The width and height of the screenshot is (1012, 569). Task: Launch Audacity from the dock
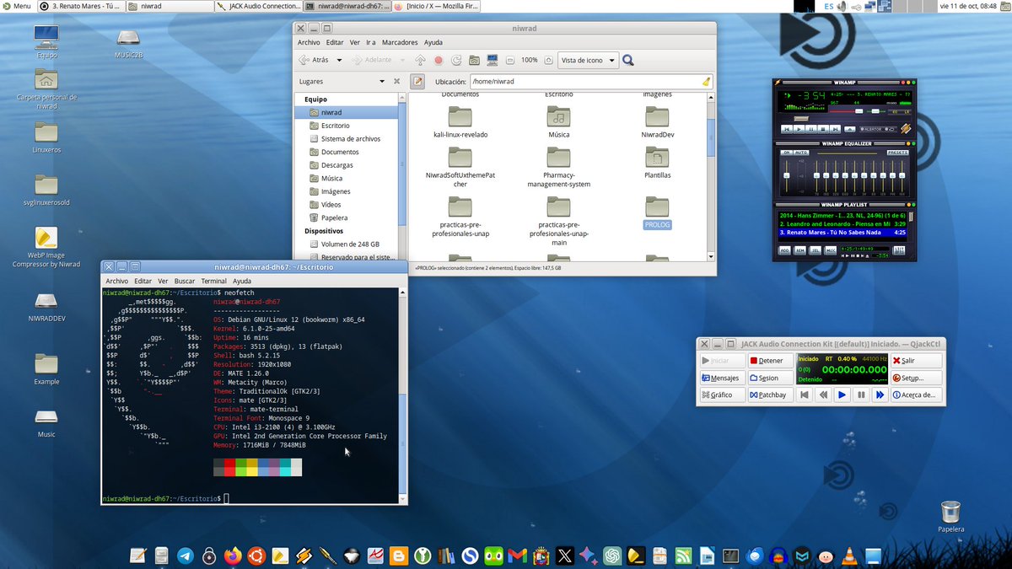coord(778,556)
